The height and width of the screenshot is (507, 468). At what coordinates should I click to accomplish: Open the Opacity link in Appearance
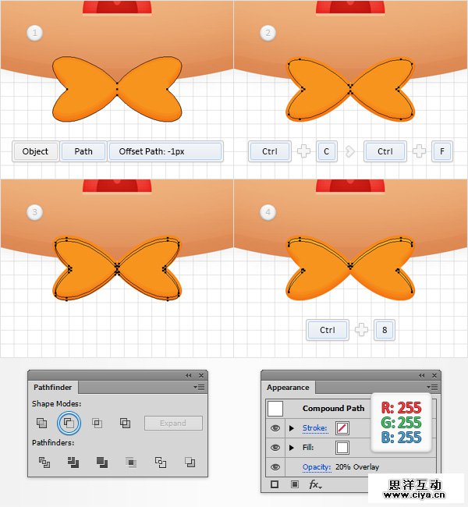pos(317,467)
